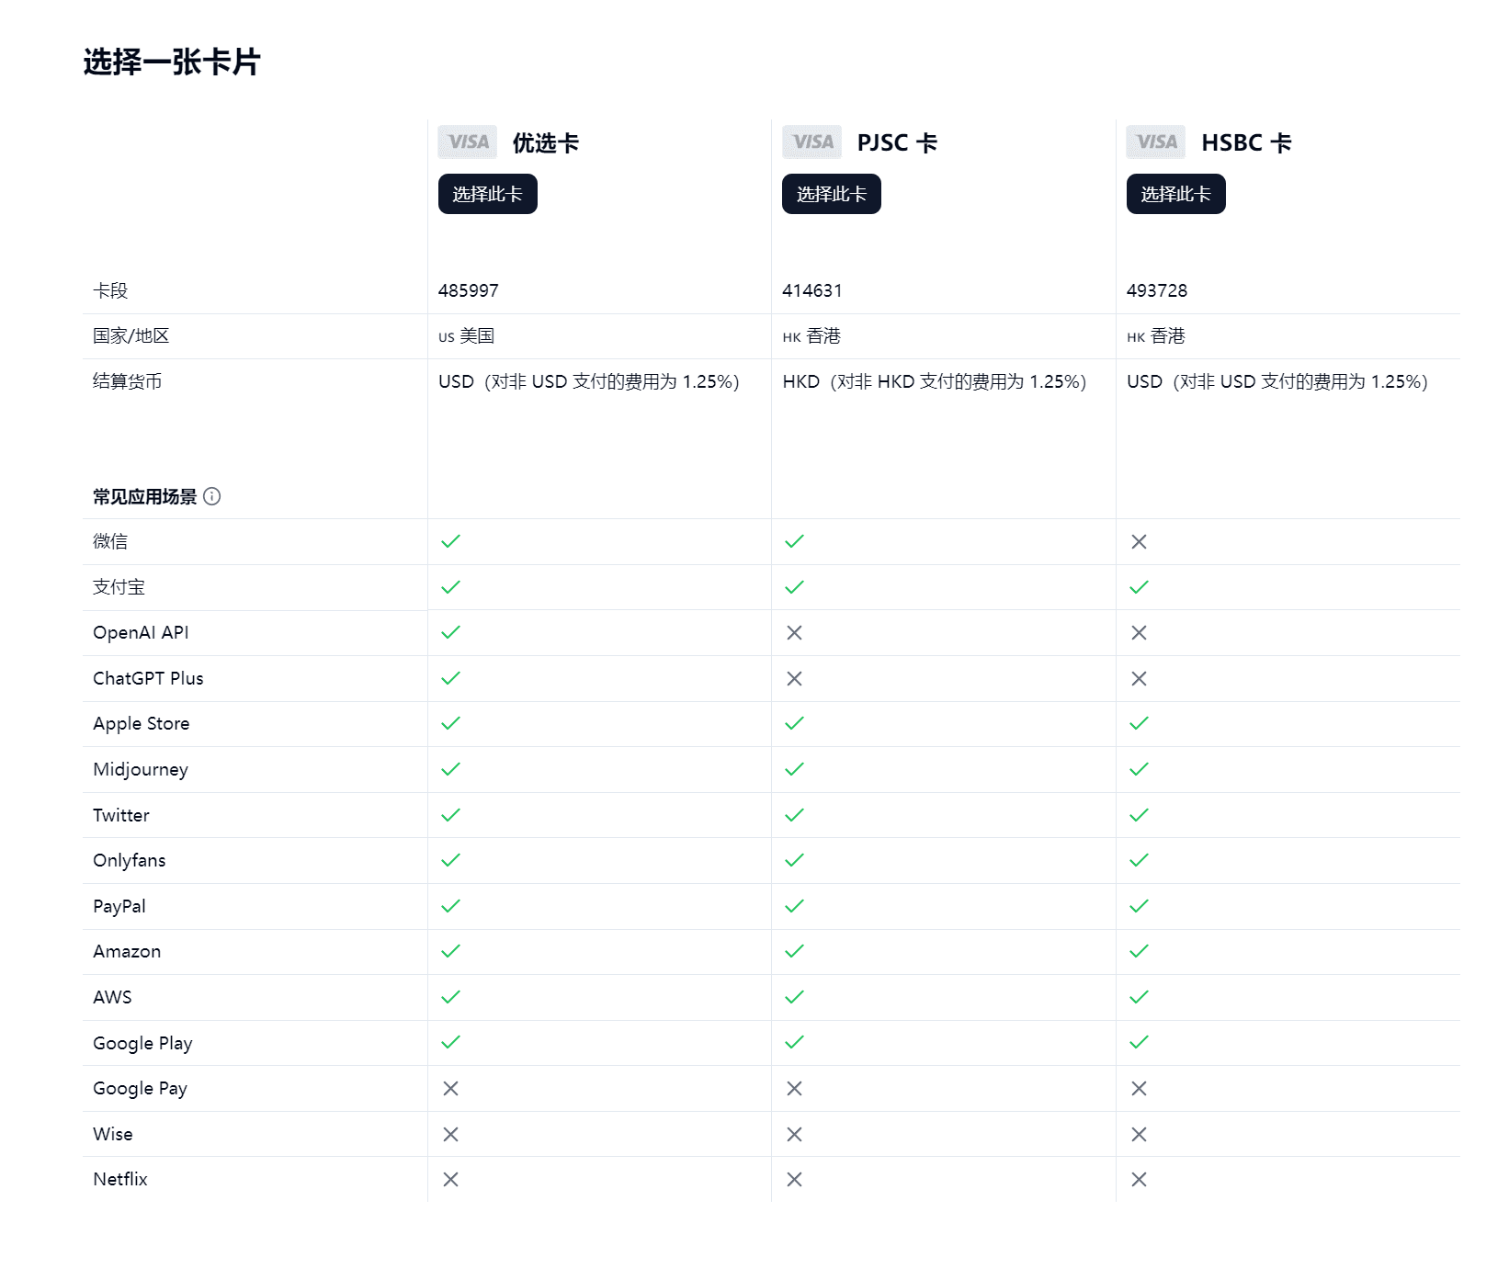Screen dimensions: 1509x1280
Task: Click the 选择一张卡片 page title
Action: (171, 60)
